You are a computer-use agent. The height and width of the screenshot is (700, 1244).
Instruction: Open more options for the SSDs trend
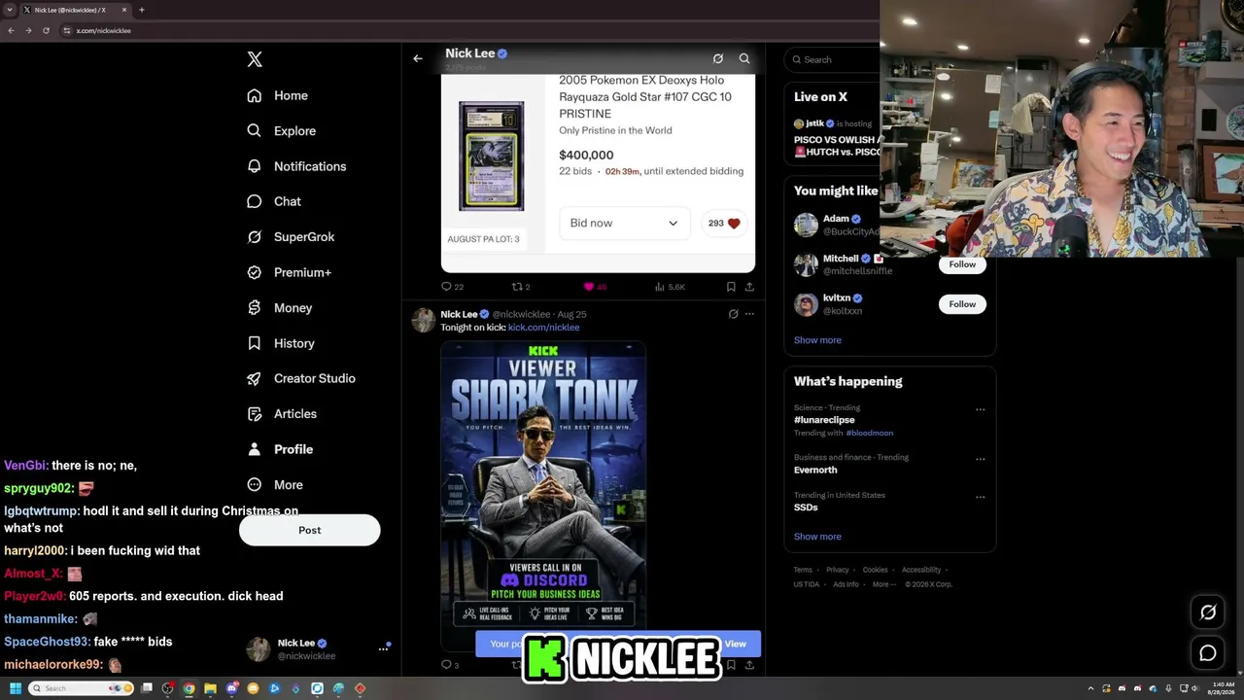980,497
